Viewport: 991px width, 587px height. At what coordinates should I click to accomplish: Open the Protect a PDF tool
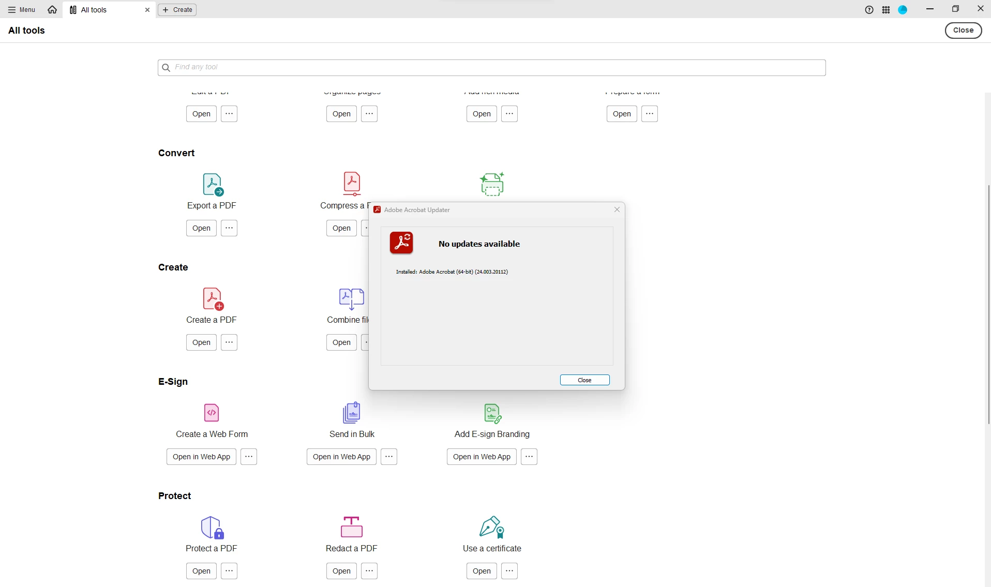click(201, 571)
